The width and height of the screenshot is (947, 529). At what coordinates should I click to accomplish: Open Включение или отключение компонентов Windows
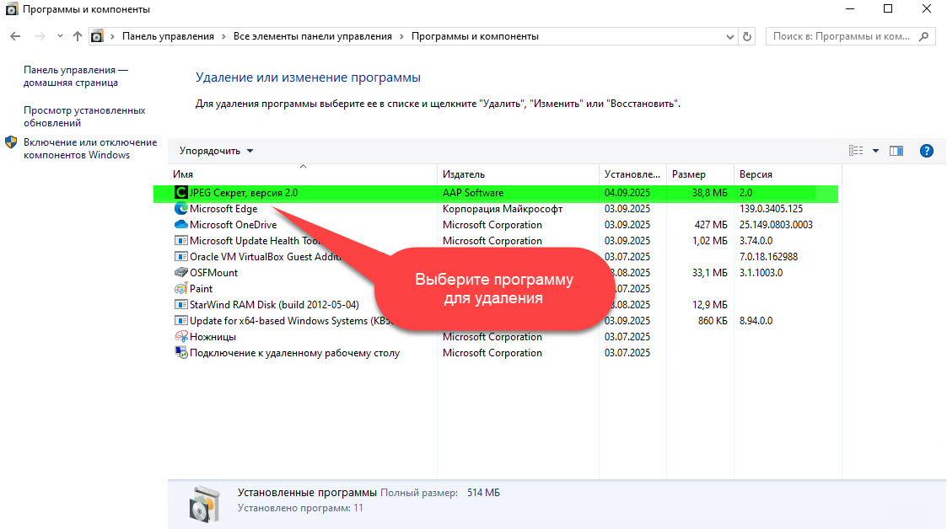coord(89,148)
